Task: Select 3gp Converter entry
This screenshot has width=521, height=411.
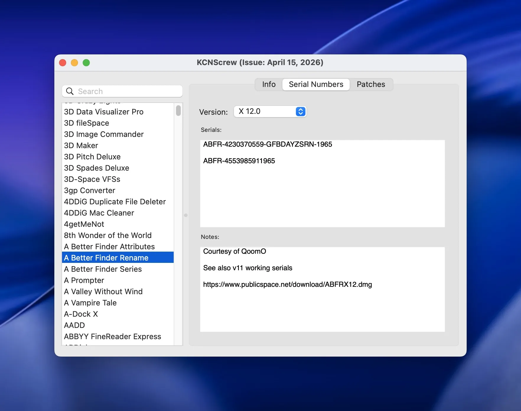Action: [x=118, y=190]
